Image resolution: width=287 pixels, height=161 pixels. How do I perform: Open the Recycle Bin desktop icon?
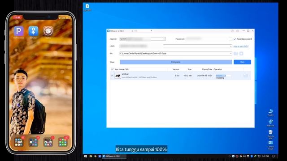click(x=270, y=134)
